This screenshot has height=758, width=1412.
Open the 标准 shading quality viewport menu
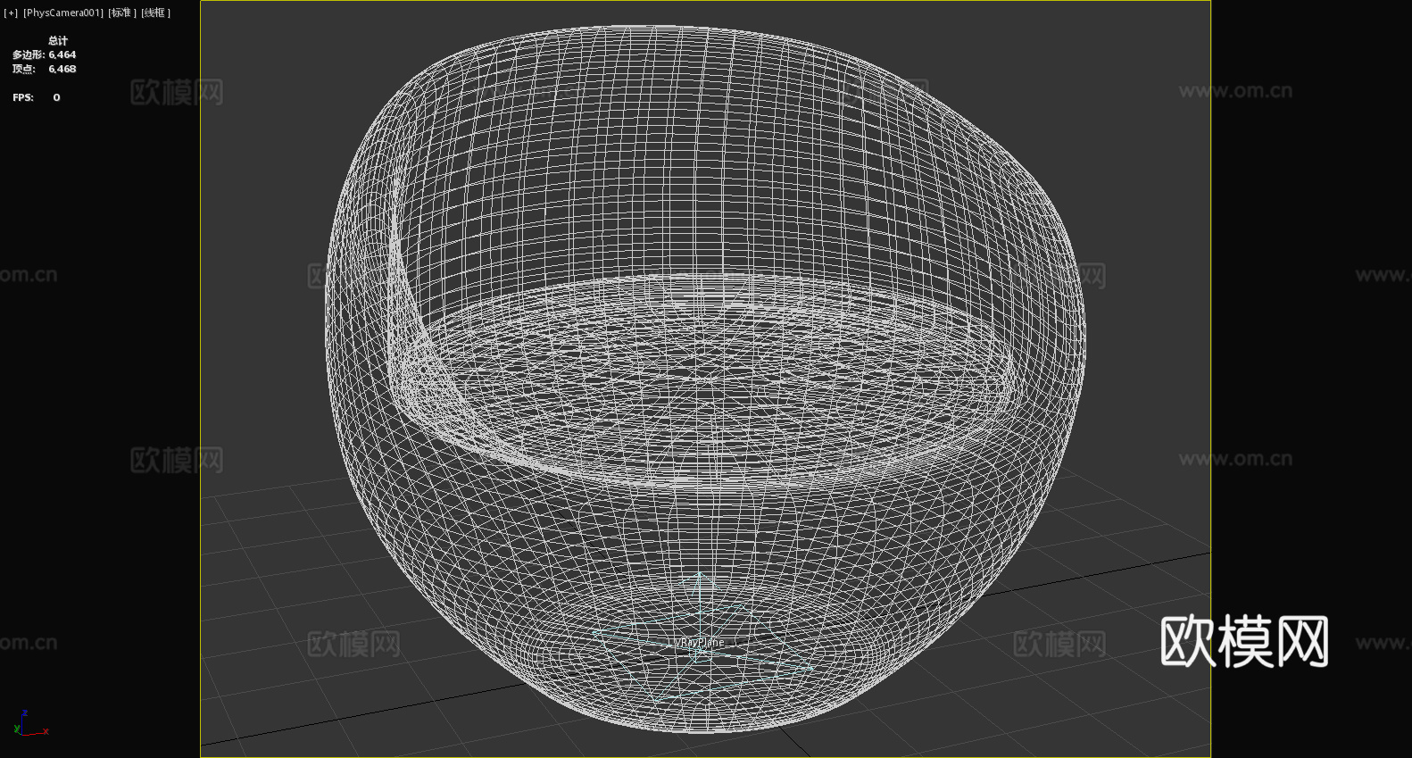(122, 12)
